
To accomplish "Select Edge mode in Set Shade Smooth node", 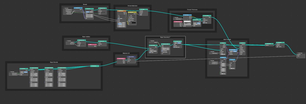I will [x=176, y=43].
